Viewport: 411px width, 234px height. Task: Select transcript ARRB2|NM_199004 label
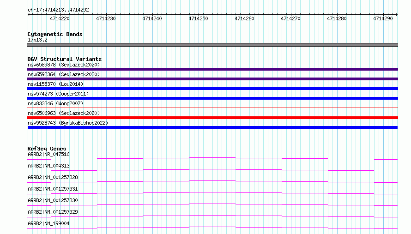tap(48, 223)
